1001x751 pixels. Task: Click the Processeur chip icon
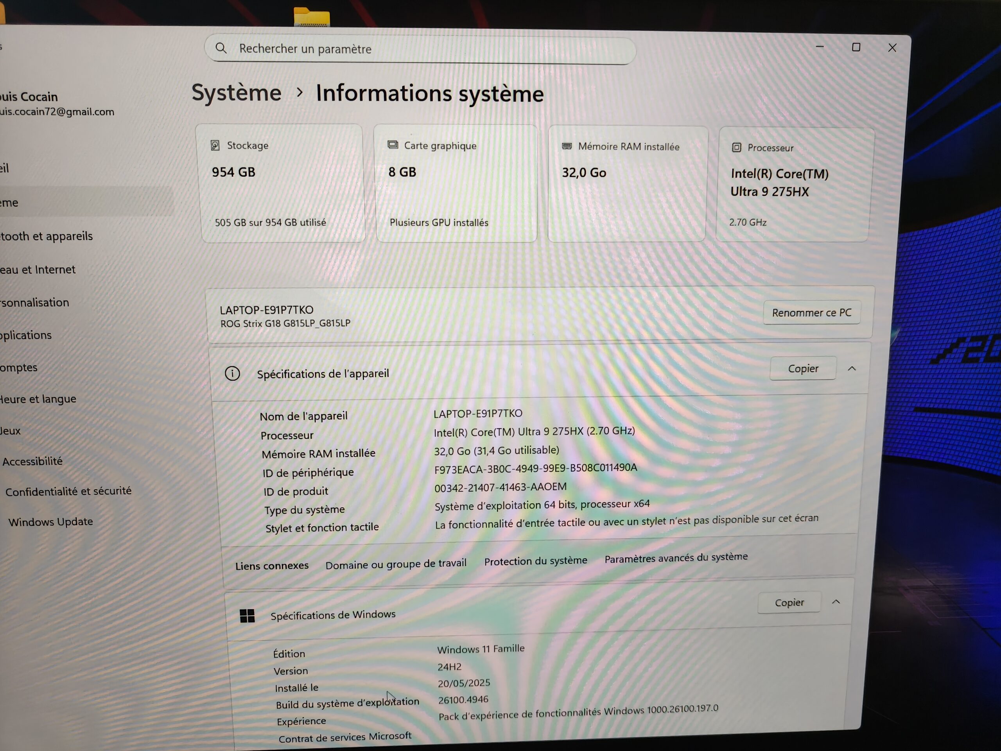click(x=737, y=147)
